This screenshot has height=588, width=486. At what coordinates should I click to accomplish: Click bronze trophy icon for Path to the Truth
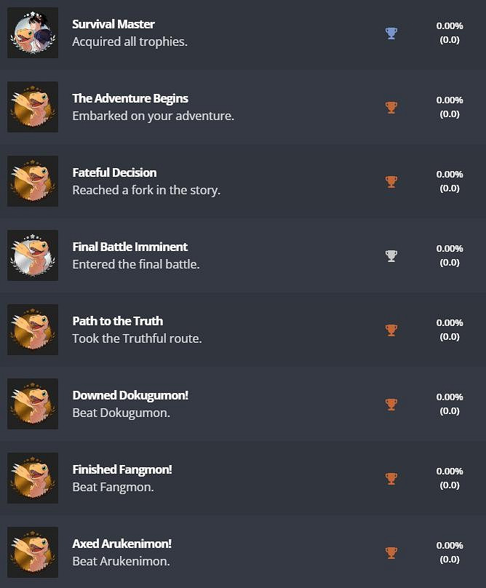(x=391, y=330)
